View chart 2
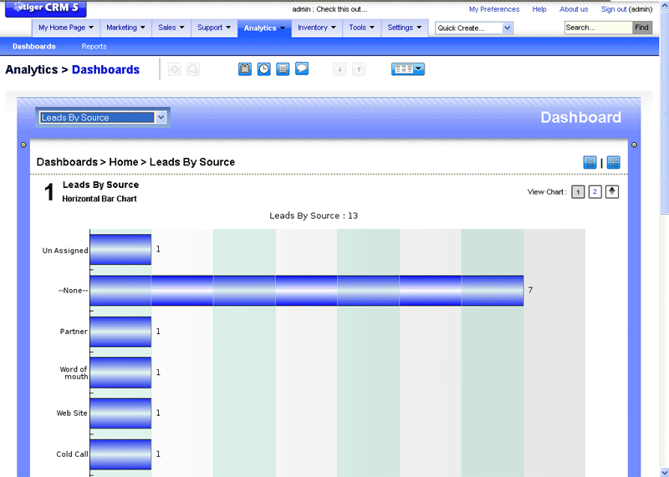The image size is (669, 477). (x=595, y=192)
